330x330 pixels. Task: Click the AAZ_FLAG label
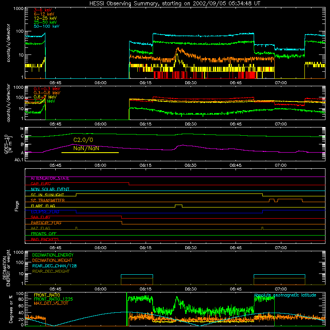40,228
